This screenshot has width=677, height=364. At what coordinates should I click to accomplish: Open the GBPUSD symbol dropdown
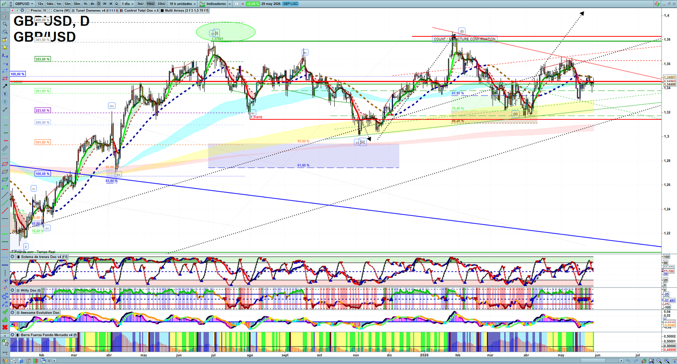24,4
